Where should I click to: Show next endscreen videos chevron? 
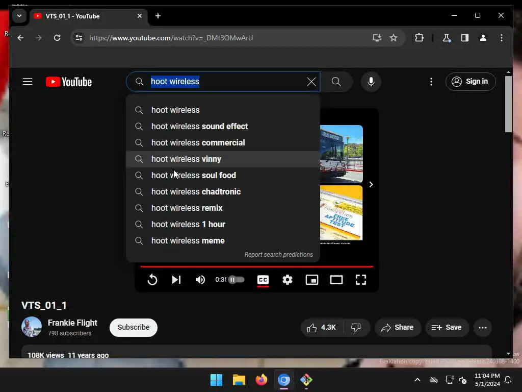(371, 184)
